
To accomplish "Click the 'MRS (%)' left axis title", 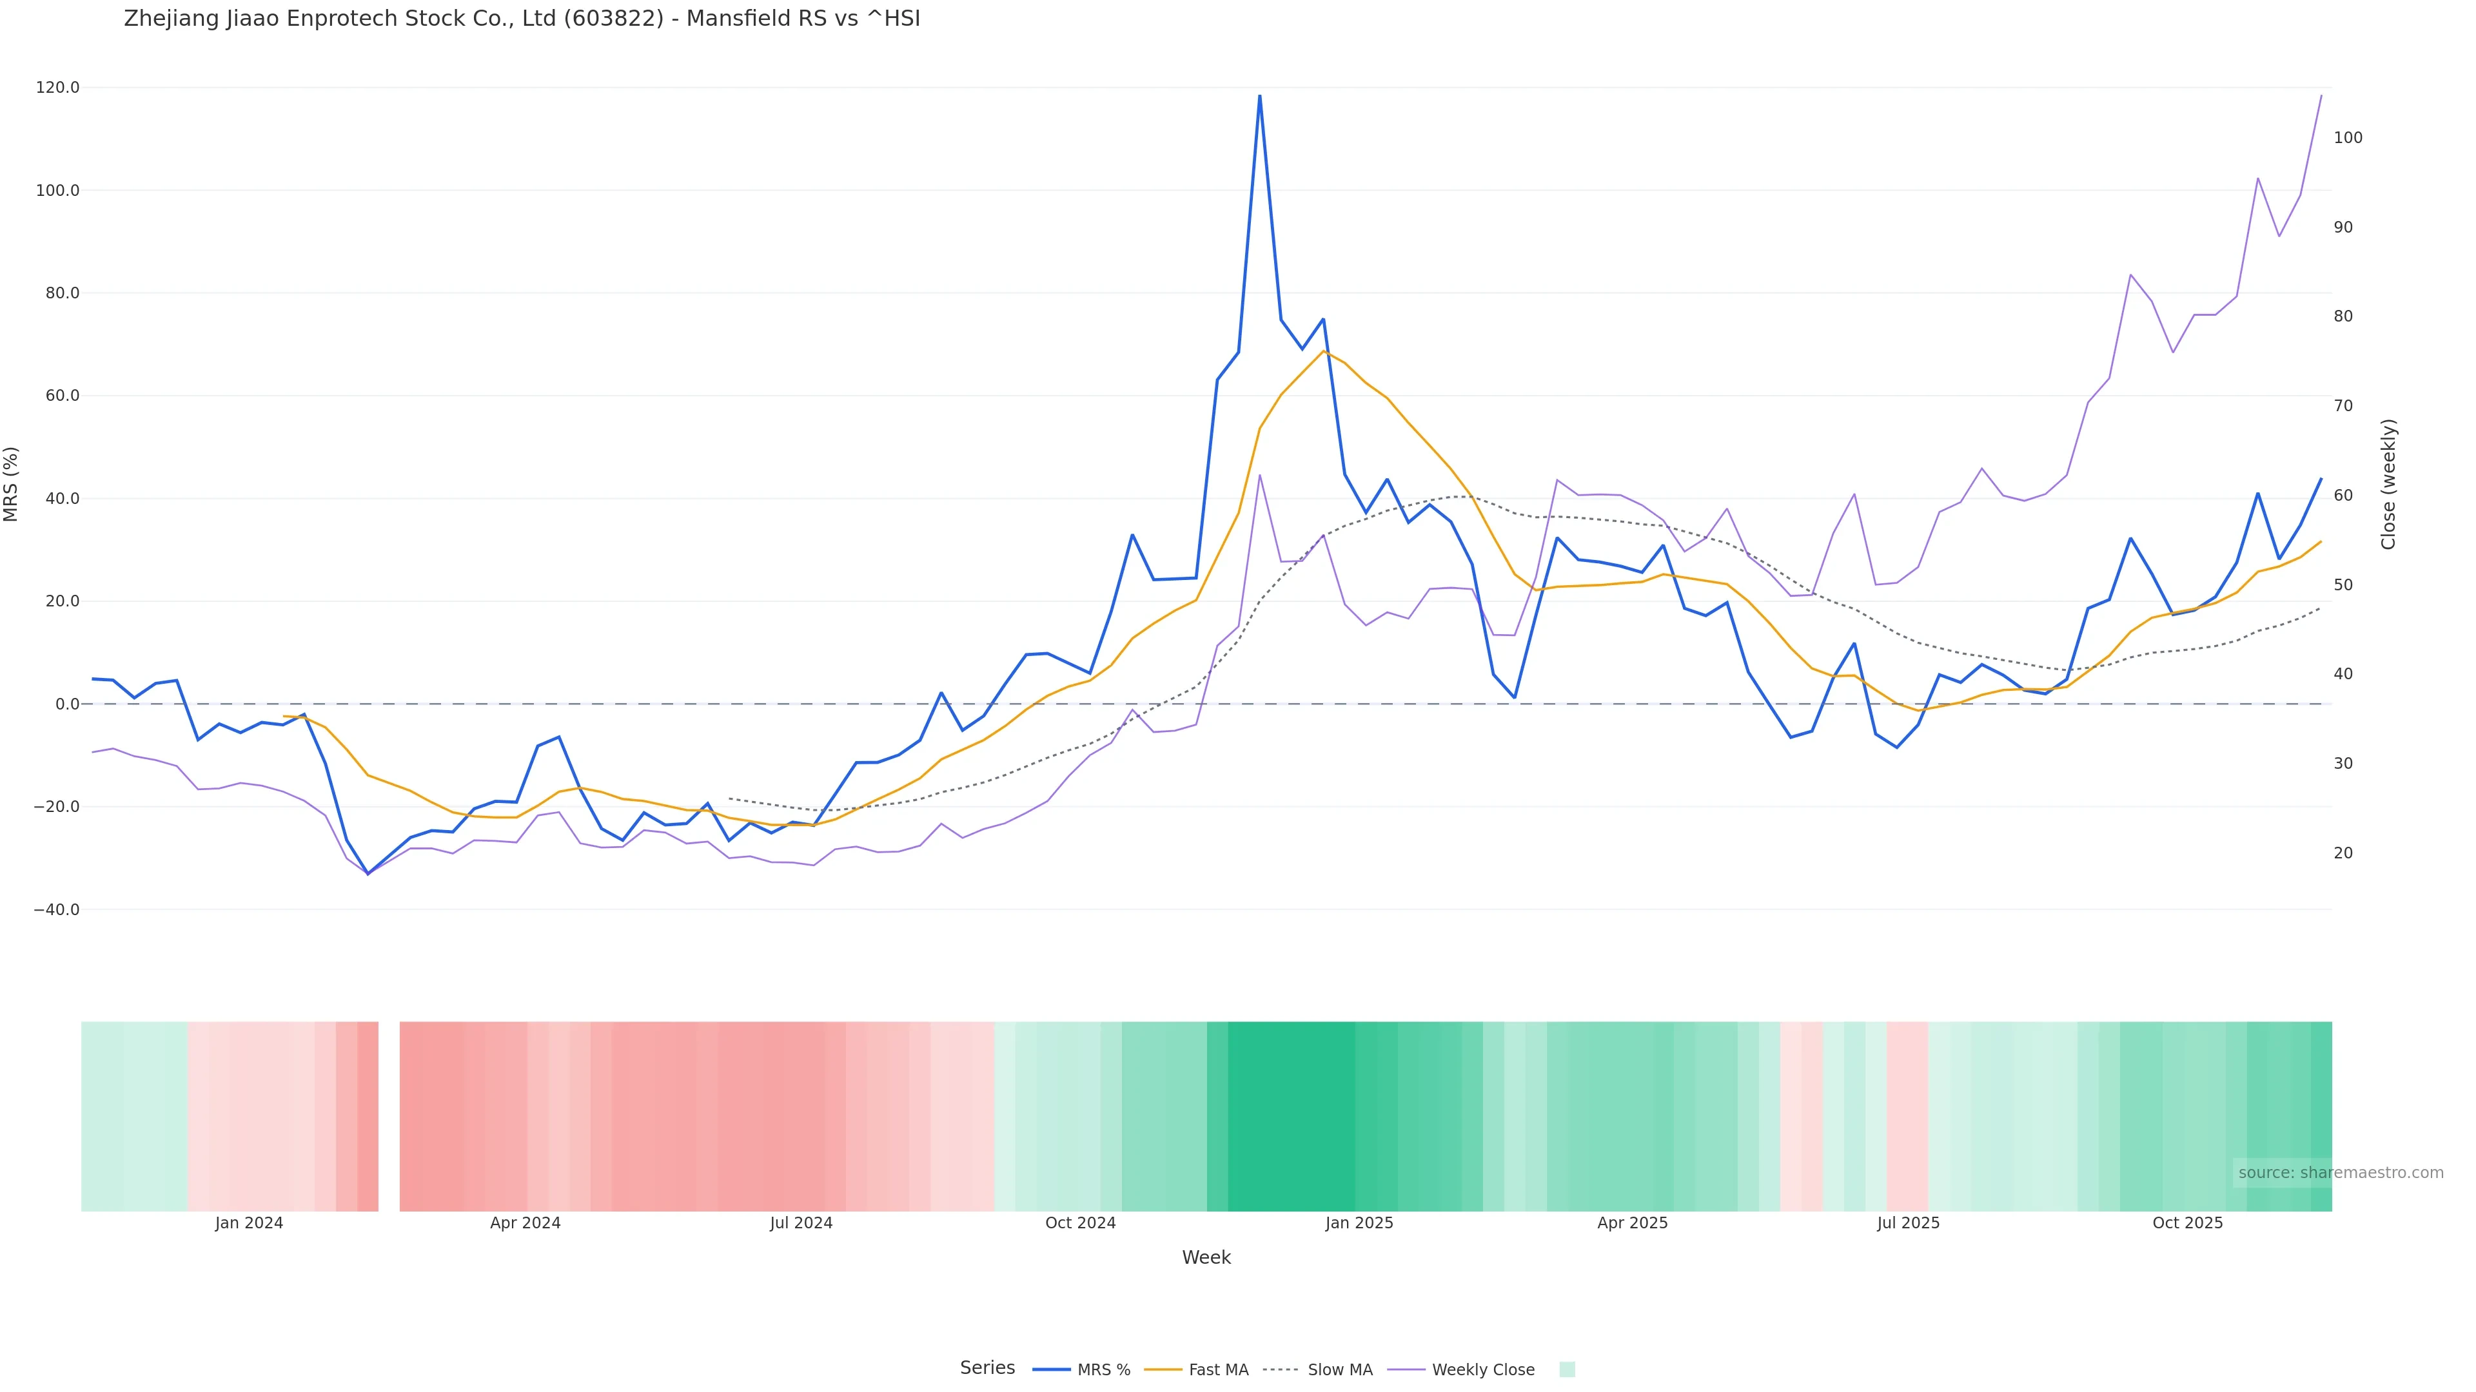I will click(x=12, y=484).
